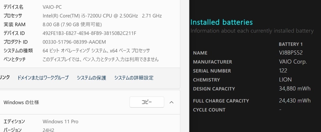Click the device name VAIO-PC
This screenshot has width=321, height=132.
click(52, 7)
